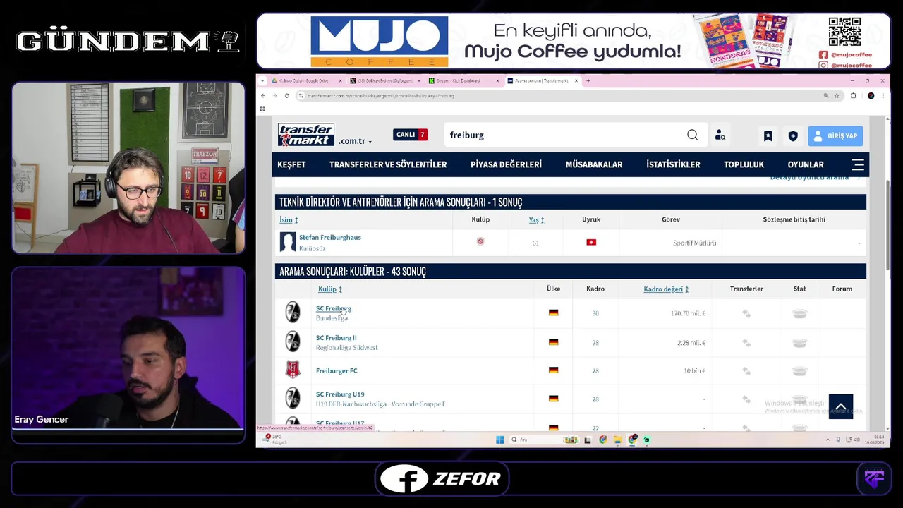Click the Transfermarkt logo

pos(305,135)
